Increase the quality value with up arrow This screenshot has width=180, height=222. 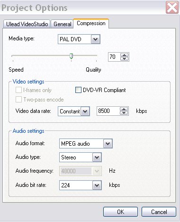pos(125,55)
